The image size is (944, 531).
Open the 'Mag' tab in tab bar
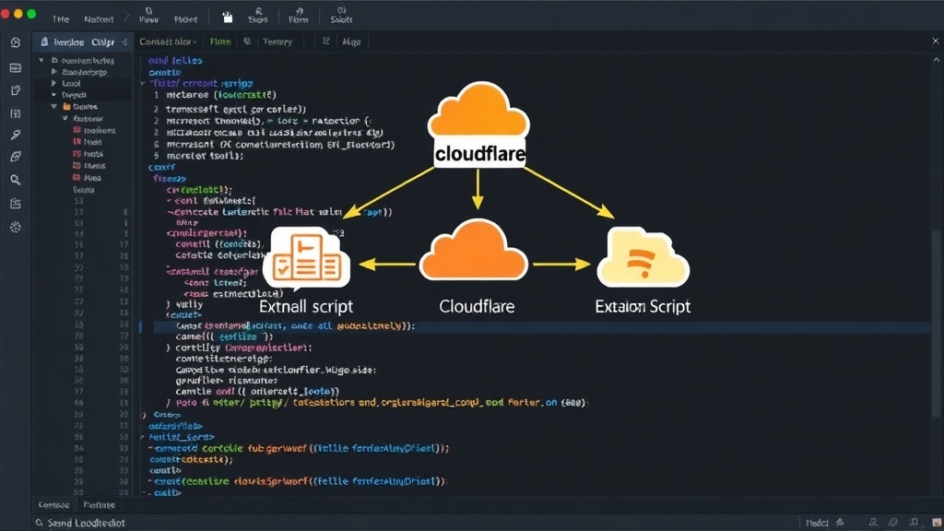351,41
